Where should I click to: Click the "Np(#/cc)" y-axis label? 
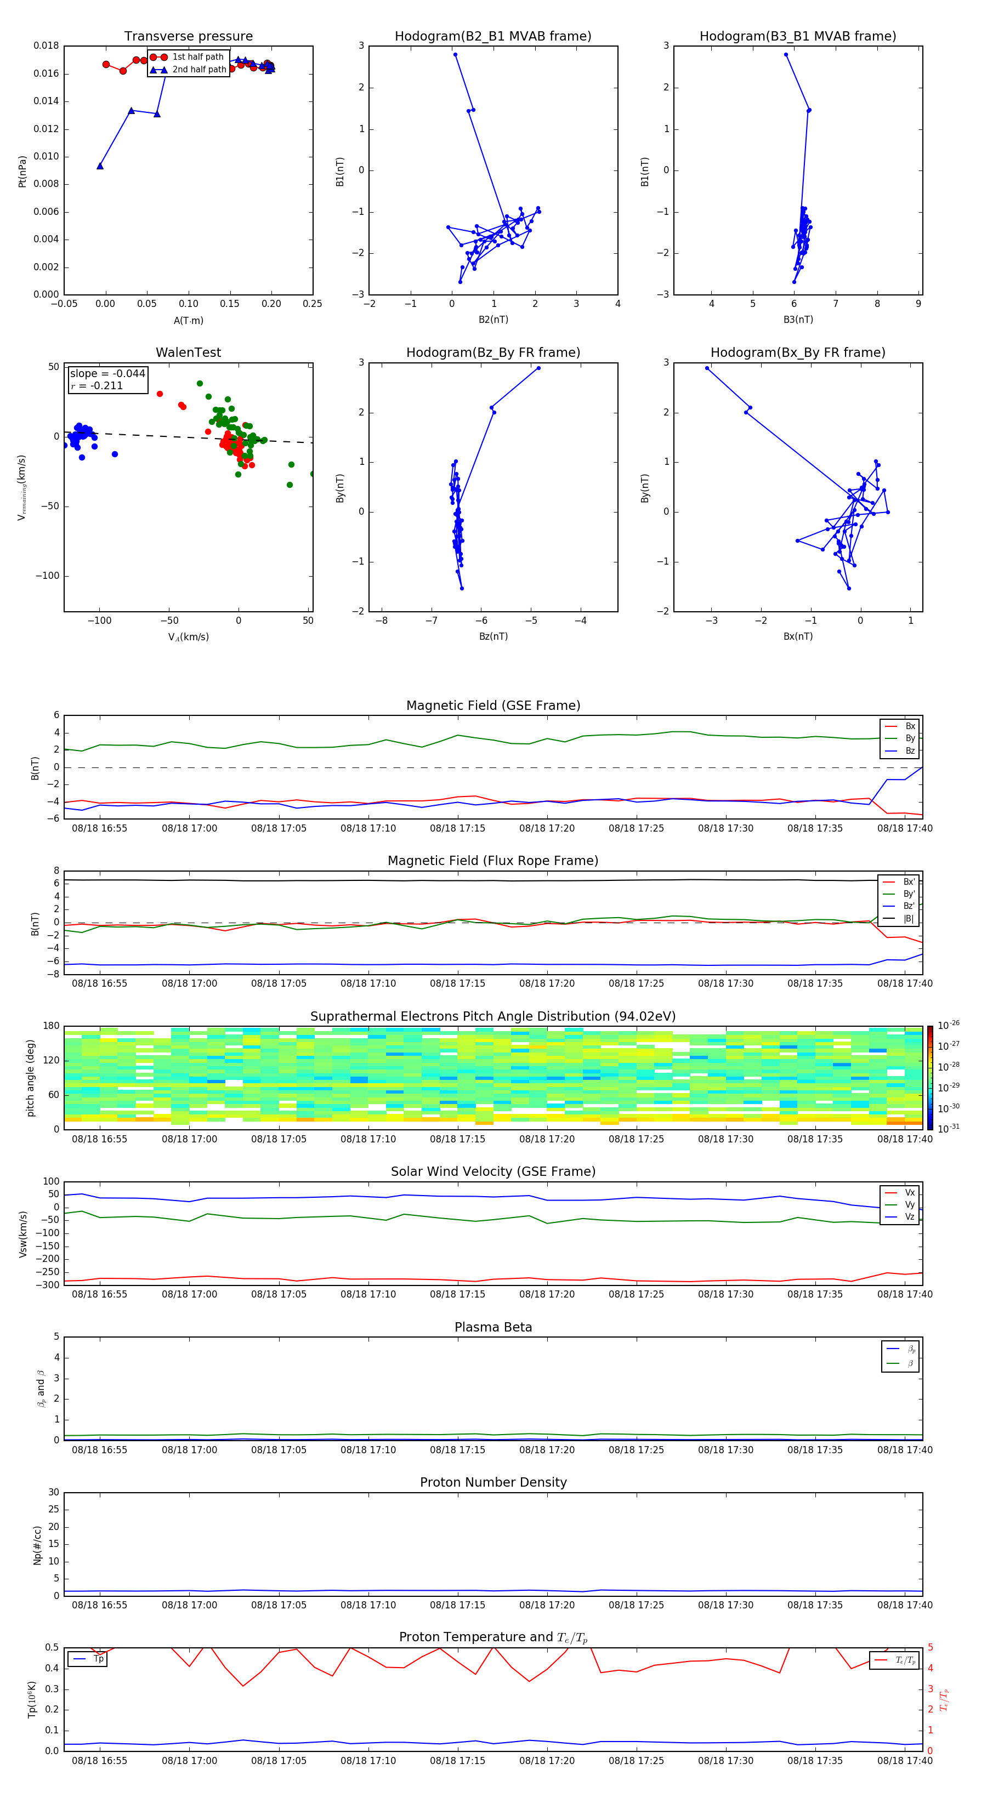point(37,1544)
